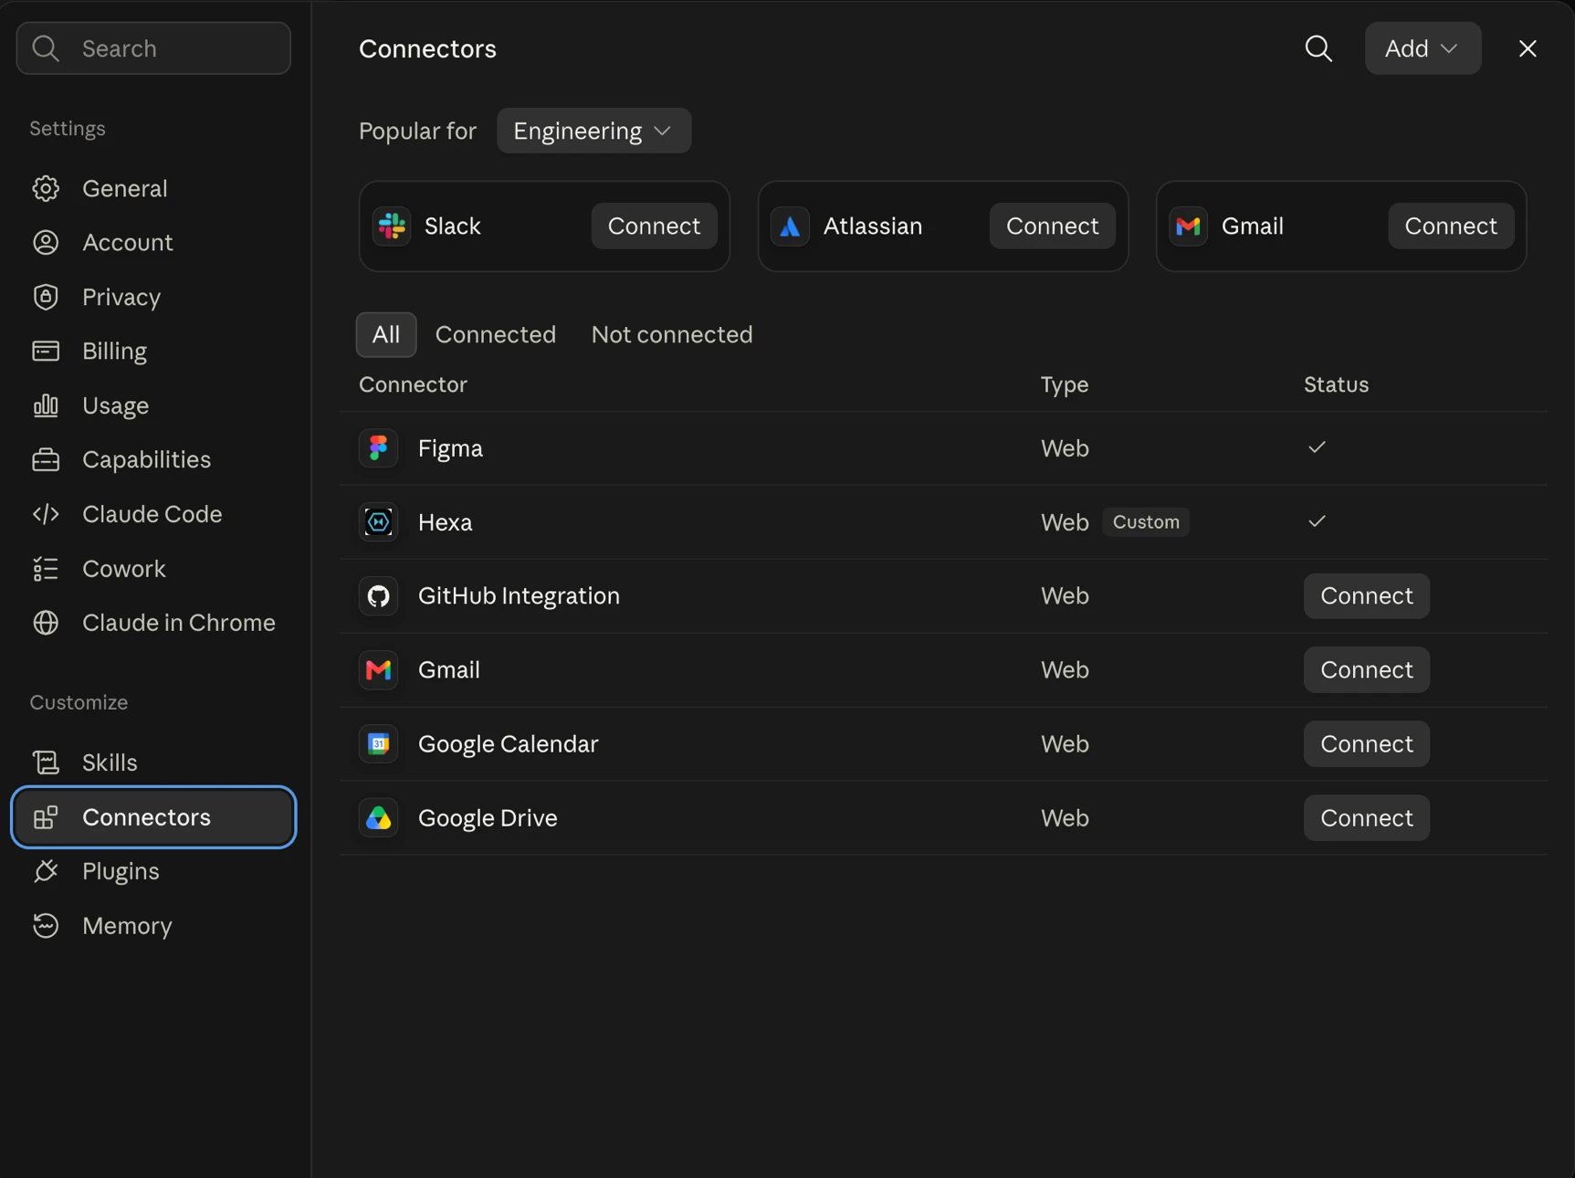Viewport: 1575px width, 1178px height.
Task: Click the Figma connector icon
Action: (x=378, y=448)
